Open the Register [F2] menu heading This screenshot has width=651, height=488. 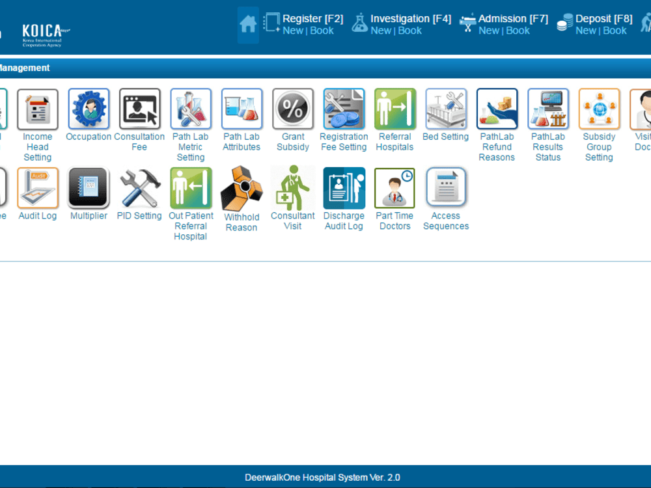pos(312,19)
